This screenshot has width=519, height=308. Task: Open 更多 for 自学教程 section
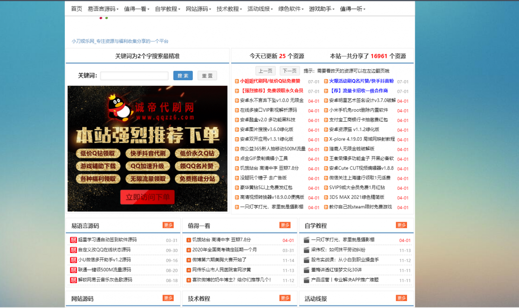point(401,225)
